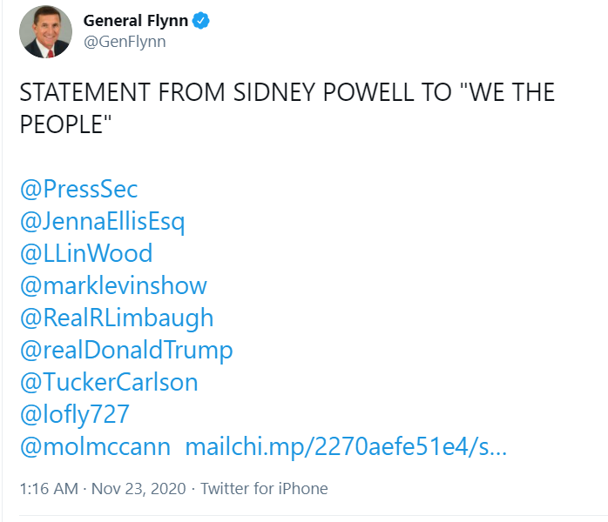Click the blue verified badge icon
This screenshot has height=522, width=608.
click(x=201, y=21)
